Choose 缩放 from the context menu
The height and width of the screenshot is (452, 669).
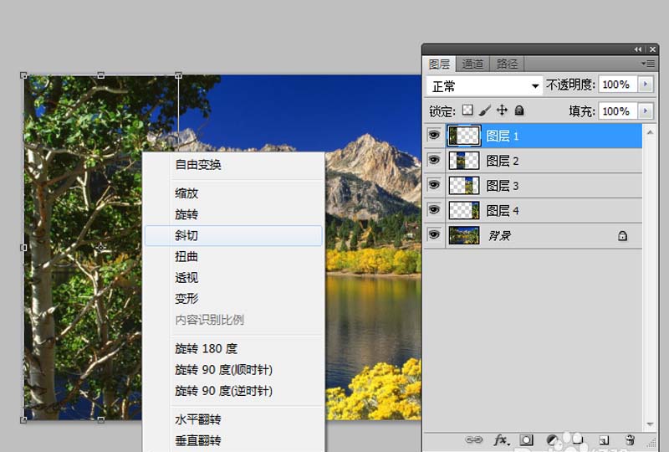[233, 193]
